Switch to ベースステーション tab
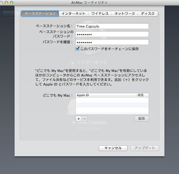The width and height of the screenshot is (179, 174). pos(40,13)
